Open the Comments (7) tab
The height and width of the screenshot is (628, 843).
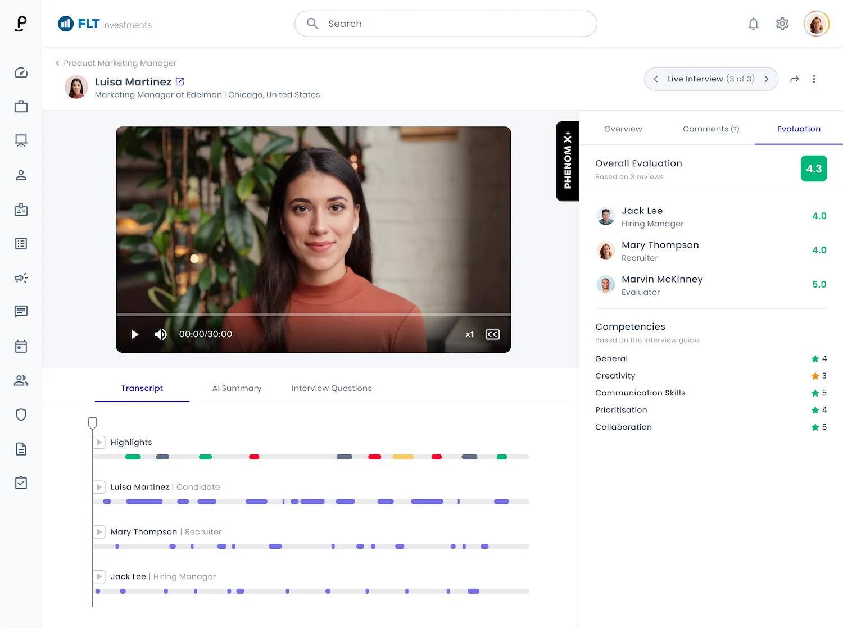[711, 129]
